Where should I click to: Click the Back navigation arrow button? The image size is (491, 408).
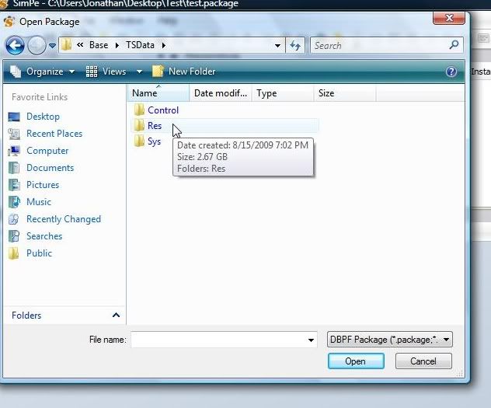(x=15, y=45)
